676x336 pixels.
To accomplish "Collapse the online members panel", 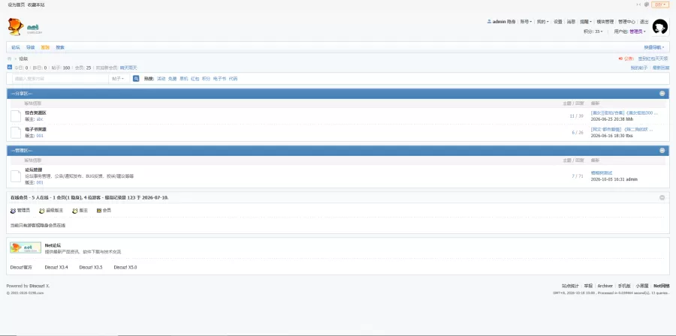I will pos(662,197).
